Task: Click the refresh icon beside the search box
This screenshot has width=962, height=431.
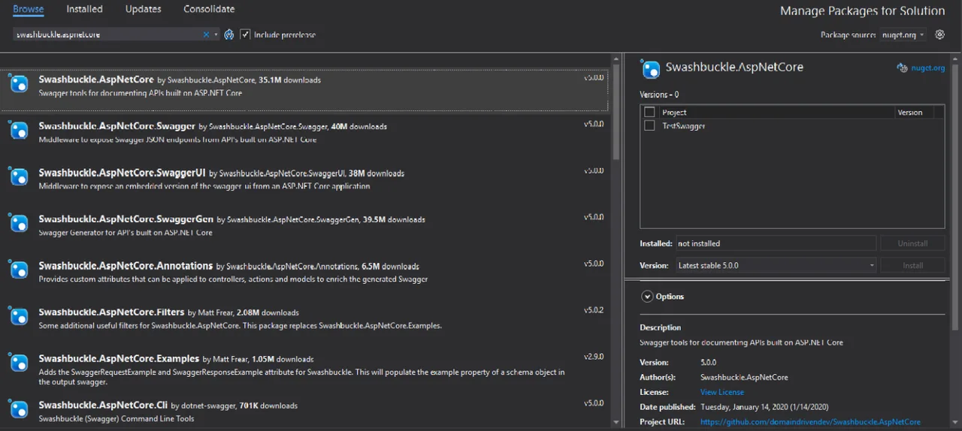Action: click(229, 35)
